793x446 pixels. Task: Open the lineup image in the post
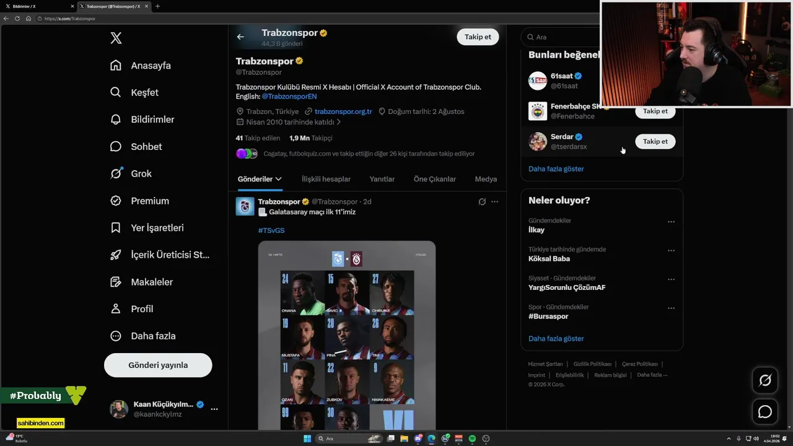347,335
